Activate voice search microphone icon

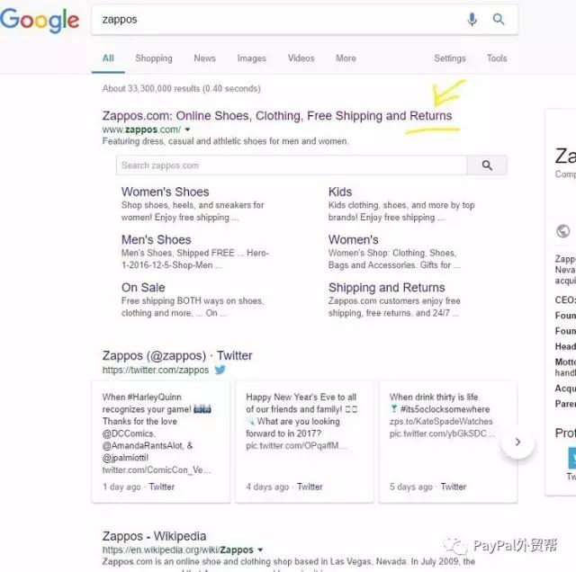(x=472, y=19)
